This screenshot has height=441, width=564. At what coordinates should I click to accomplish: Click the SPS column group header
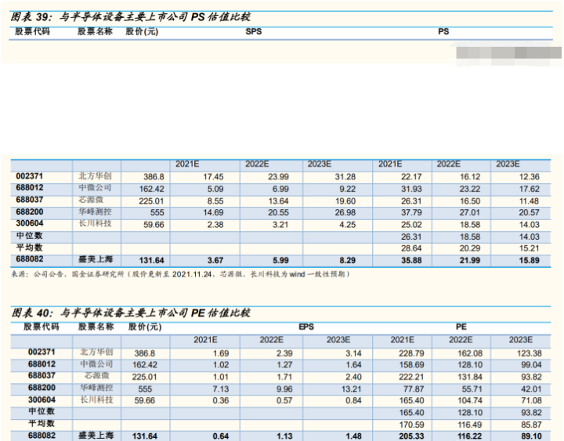pos(254,31)
